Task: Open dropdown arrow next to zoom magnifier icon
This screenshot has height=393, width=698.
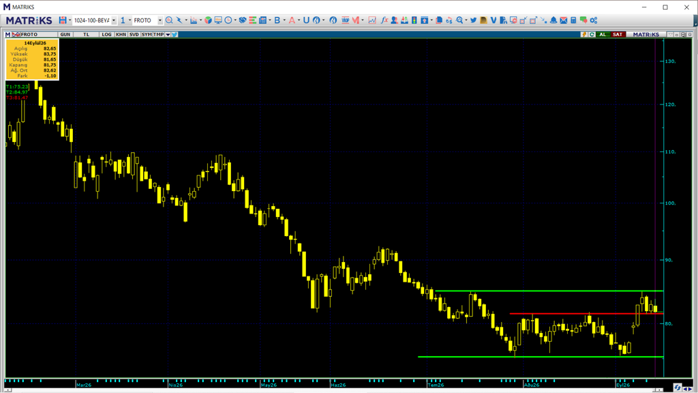Action: [466, 20]
